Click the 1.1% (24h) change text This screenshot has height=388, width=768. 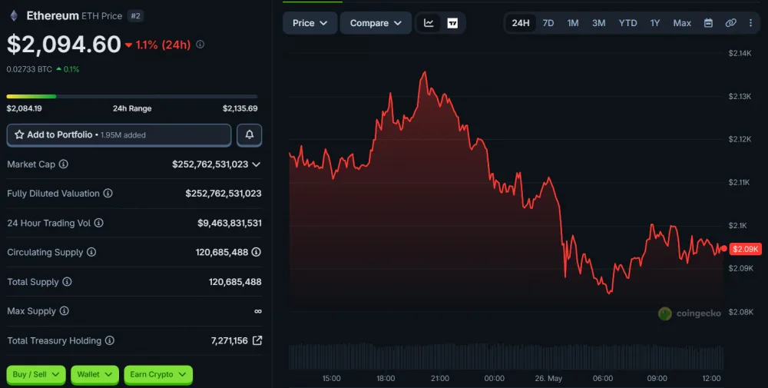(163, 45)
